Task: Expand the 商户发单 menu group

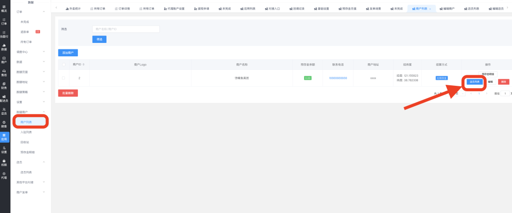Action: pos(44,192)
